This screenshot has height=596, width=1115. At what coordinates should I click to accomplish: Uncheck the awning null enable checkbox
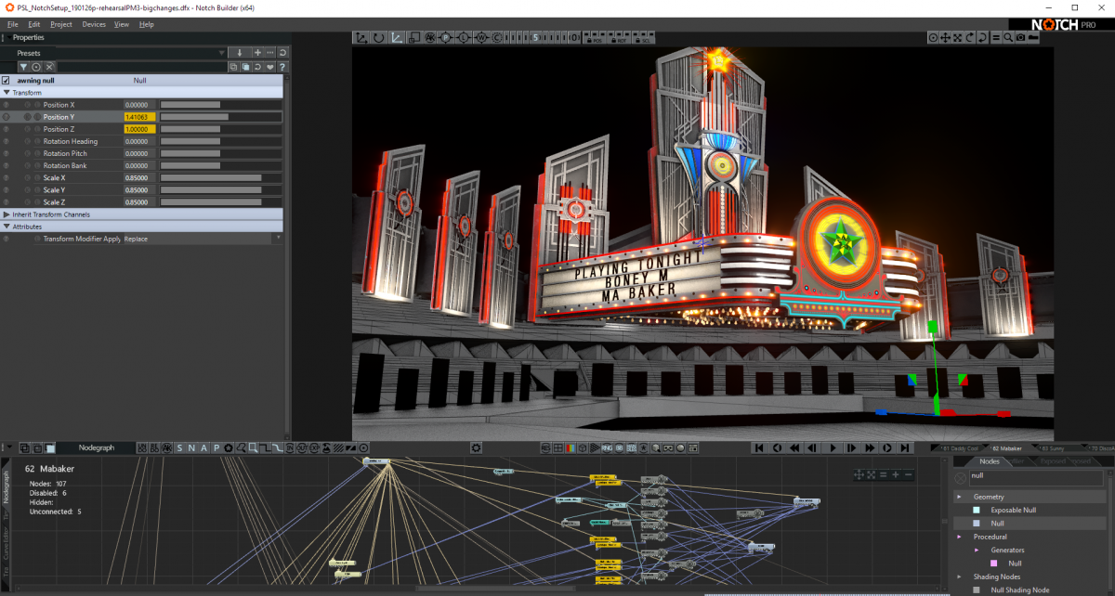coord(6,81)
